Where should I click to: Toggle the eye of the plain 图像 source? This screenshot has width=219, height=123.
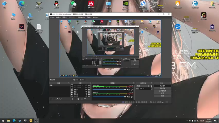click(86, 92)
